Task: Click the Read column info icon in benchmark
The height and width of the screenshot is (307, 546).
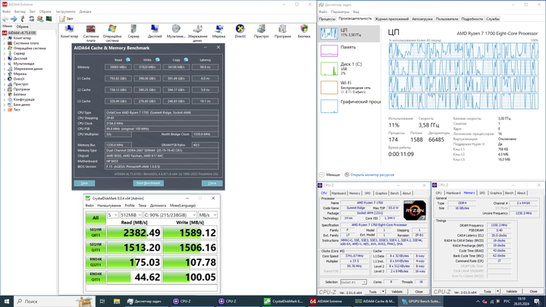Action: coord(128,60)
